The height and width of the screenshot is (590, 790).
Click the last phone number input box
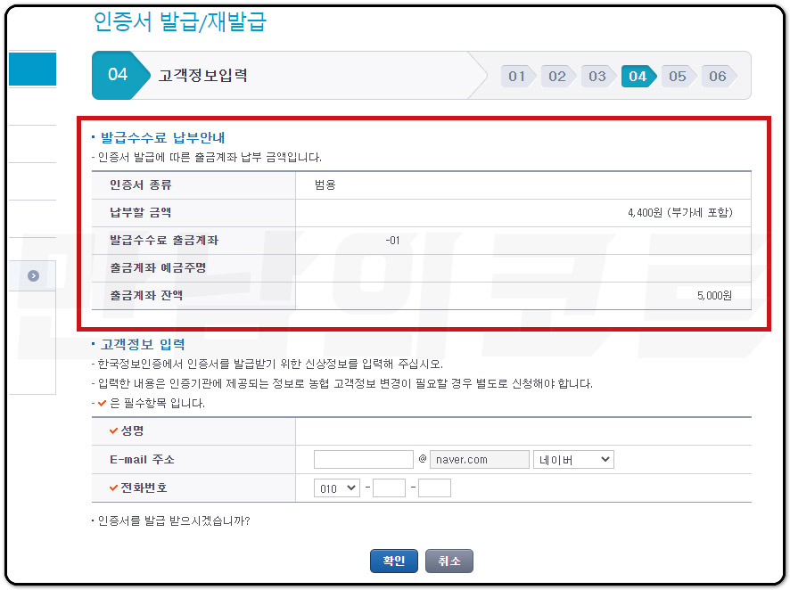pos(435,488)
